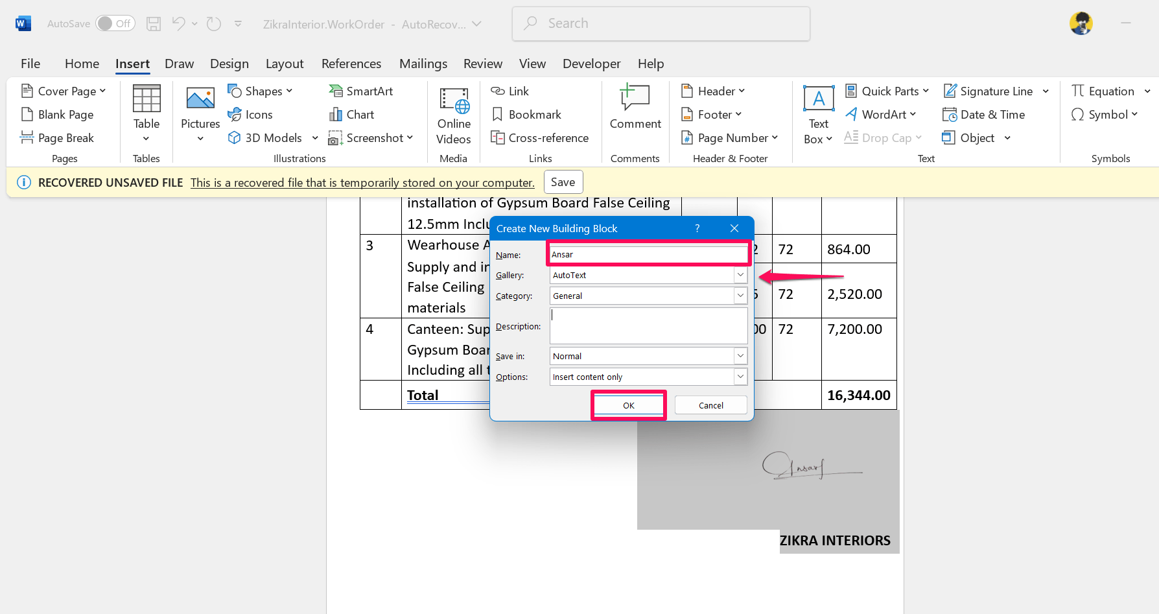Image resolution: width=1159 pixels, height=614 pixels.
Task: Click the Name text field
Action: coord(648,255)
